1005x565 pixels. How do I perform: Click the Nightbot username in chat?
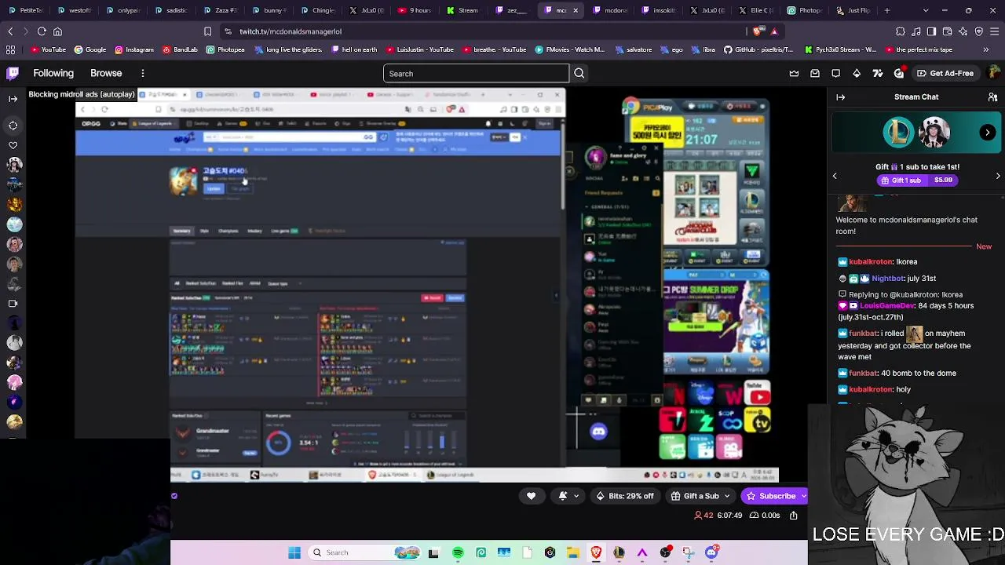[x=888, y=279]
